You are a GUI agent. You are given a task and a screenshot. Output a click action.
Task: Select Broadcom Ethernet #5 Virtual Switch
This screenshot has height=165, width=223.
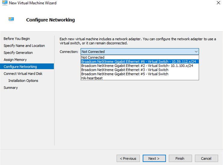[125, 74]
